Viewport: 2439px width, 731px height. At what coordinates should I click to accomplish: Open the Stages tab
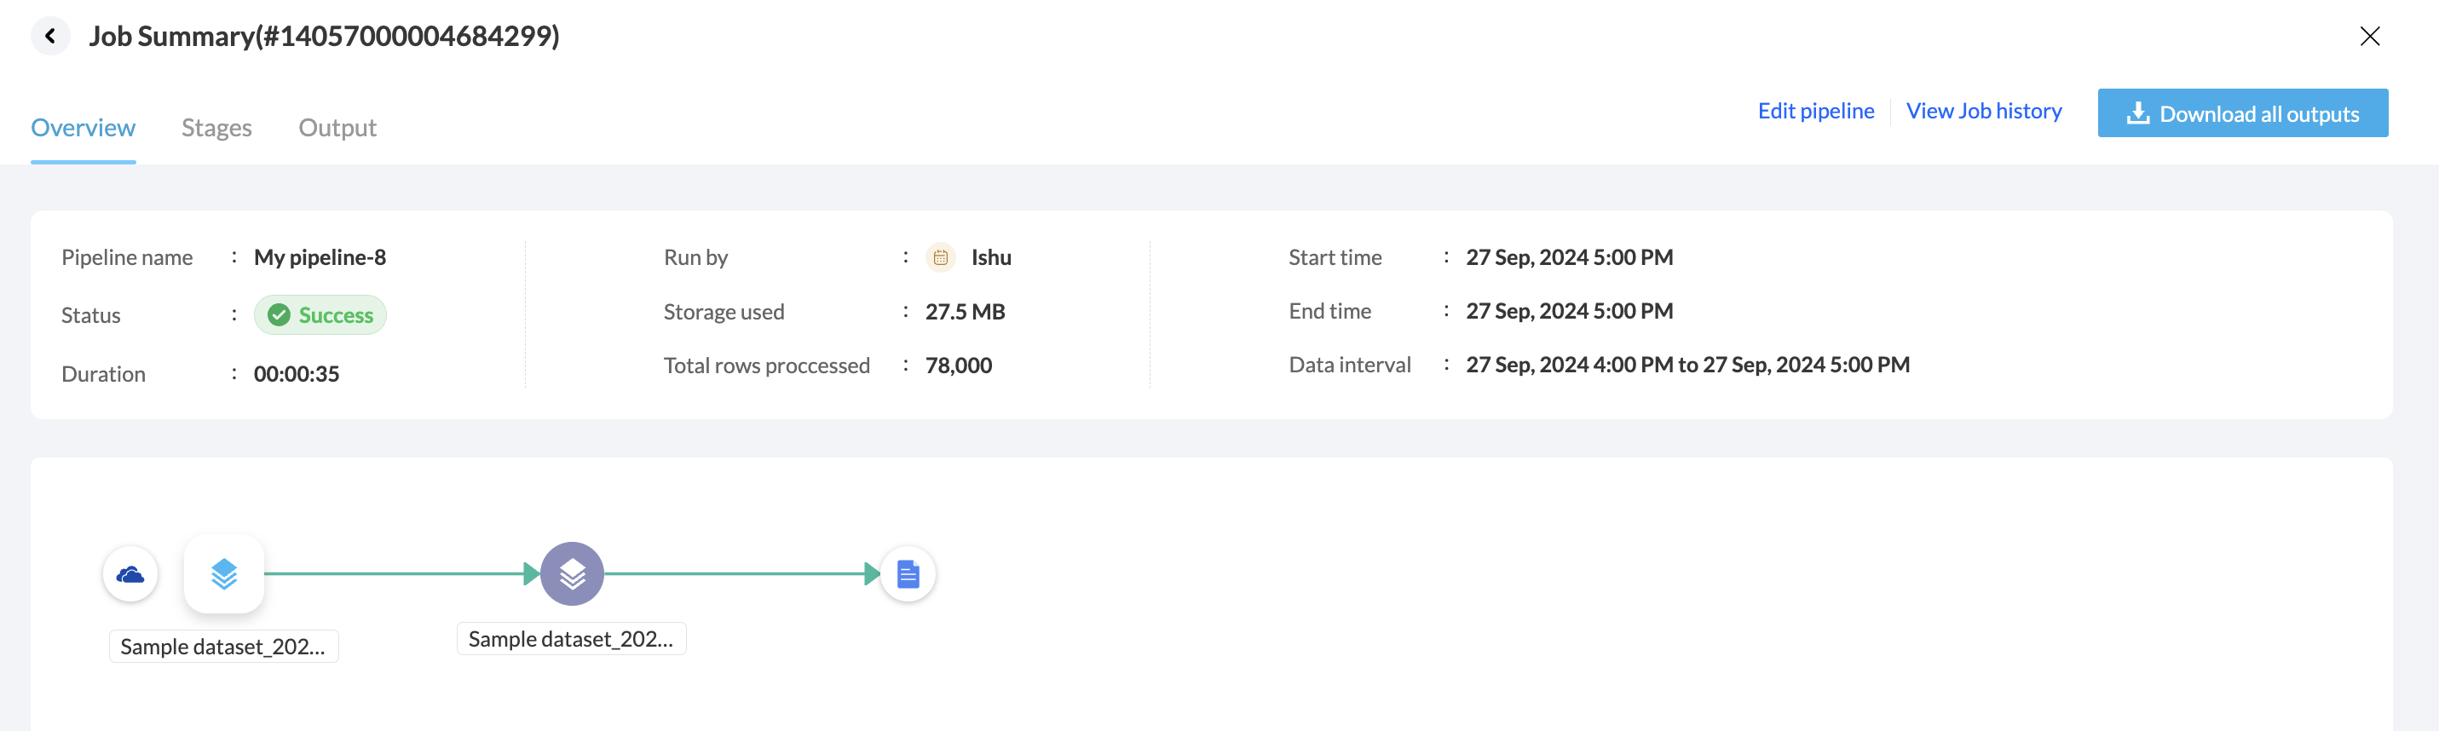(x=216, y=128)
